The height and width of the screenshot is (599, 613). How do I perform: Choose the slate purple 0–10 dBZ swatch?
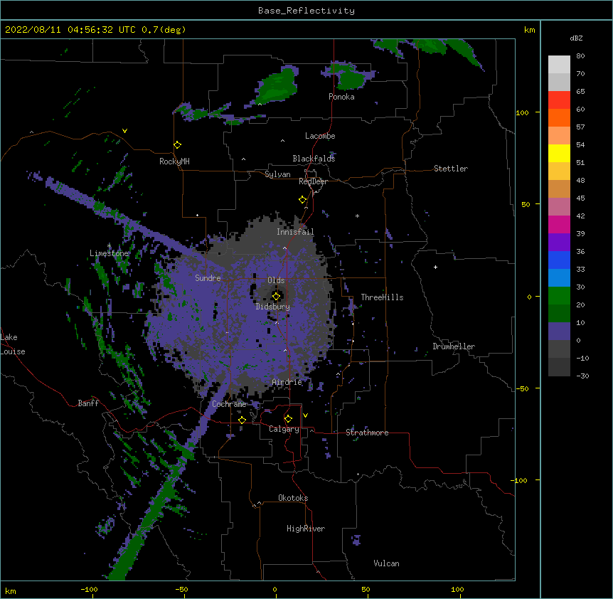(x=559, y=332)
